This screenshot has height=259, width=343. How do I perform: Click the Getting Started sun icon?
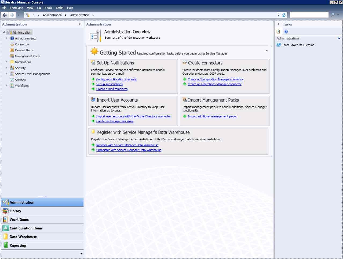[94, 51]
